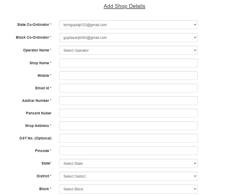Click the chevron arrow of Operator Name select
This screenshot has width=230, height=196.
pyautogui.click(x=195, y=50)
